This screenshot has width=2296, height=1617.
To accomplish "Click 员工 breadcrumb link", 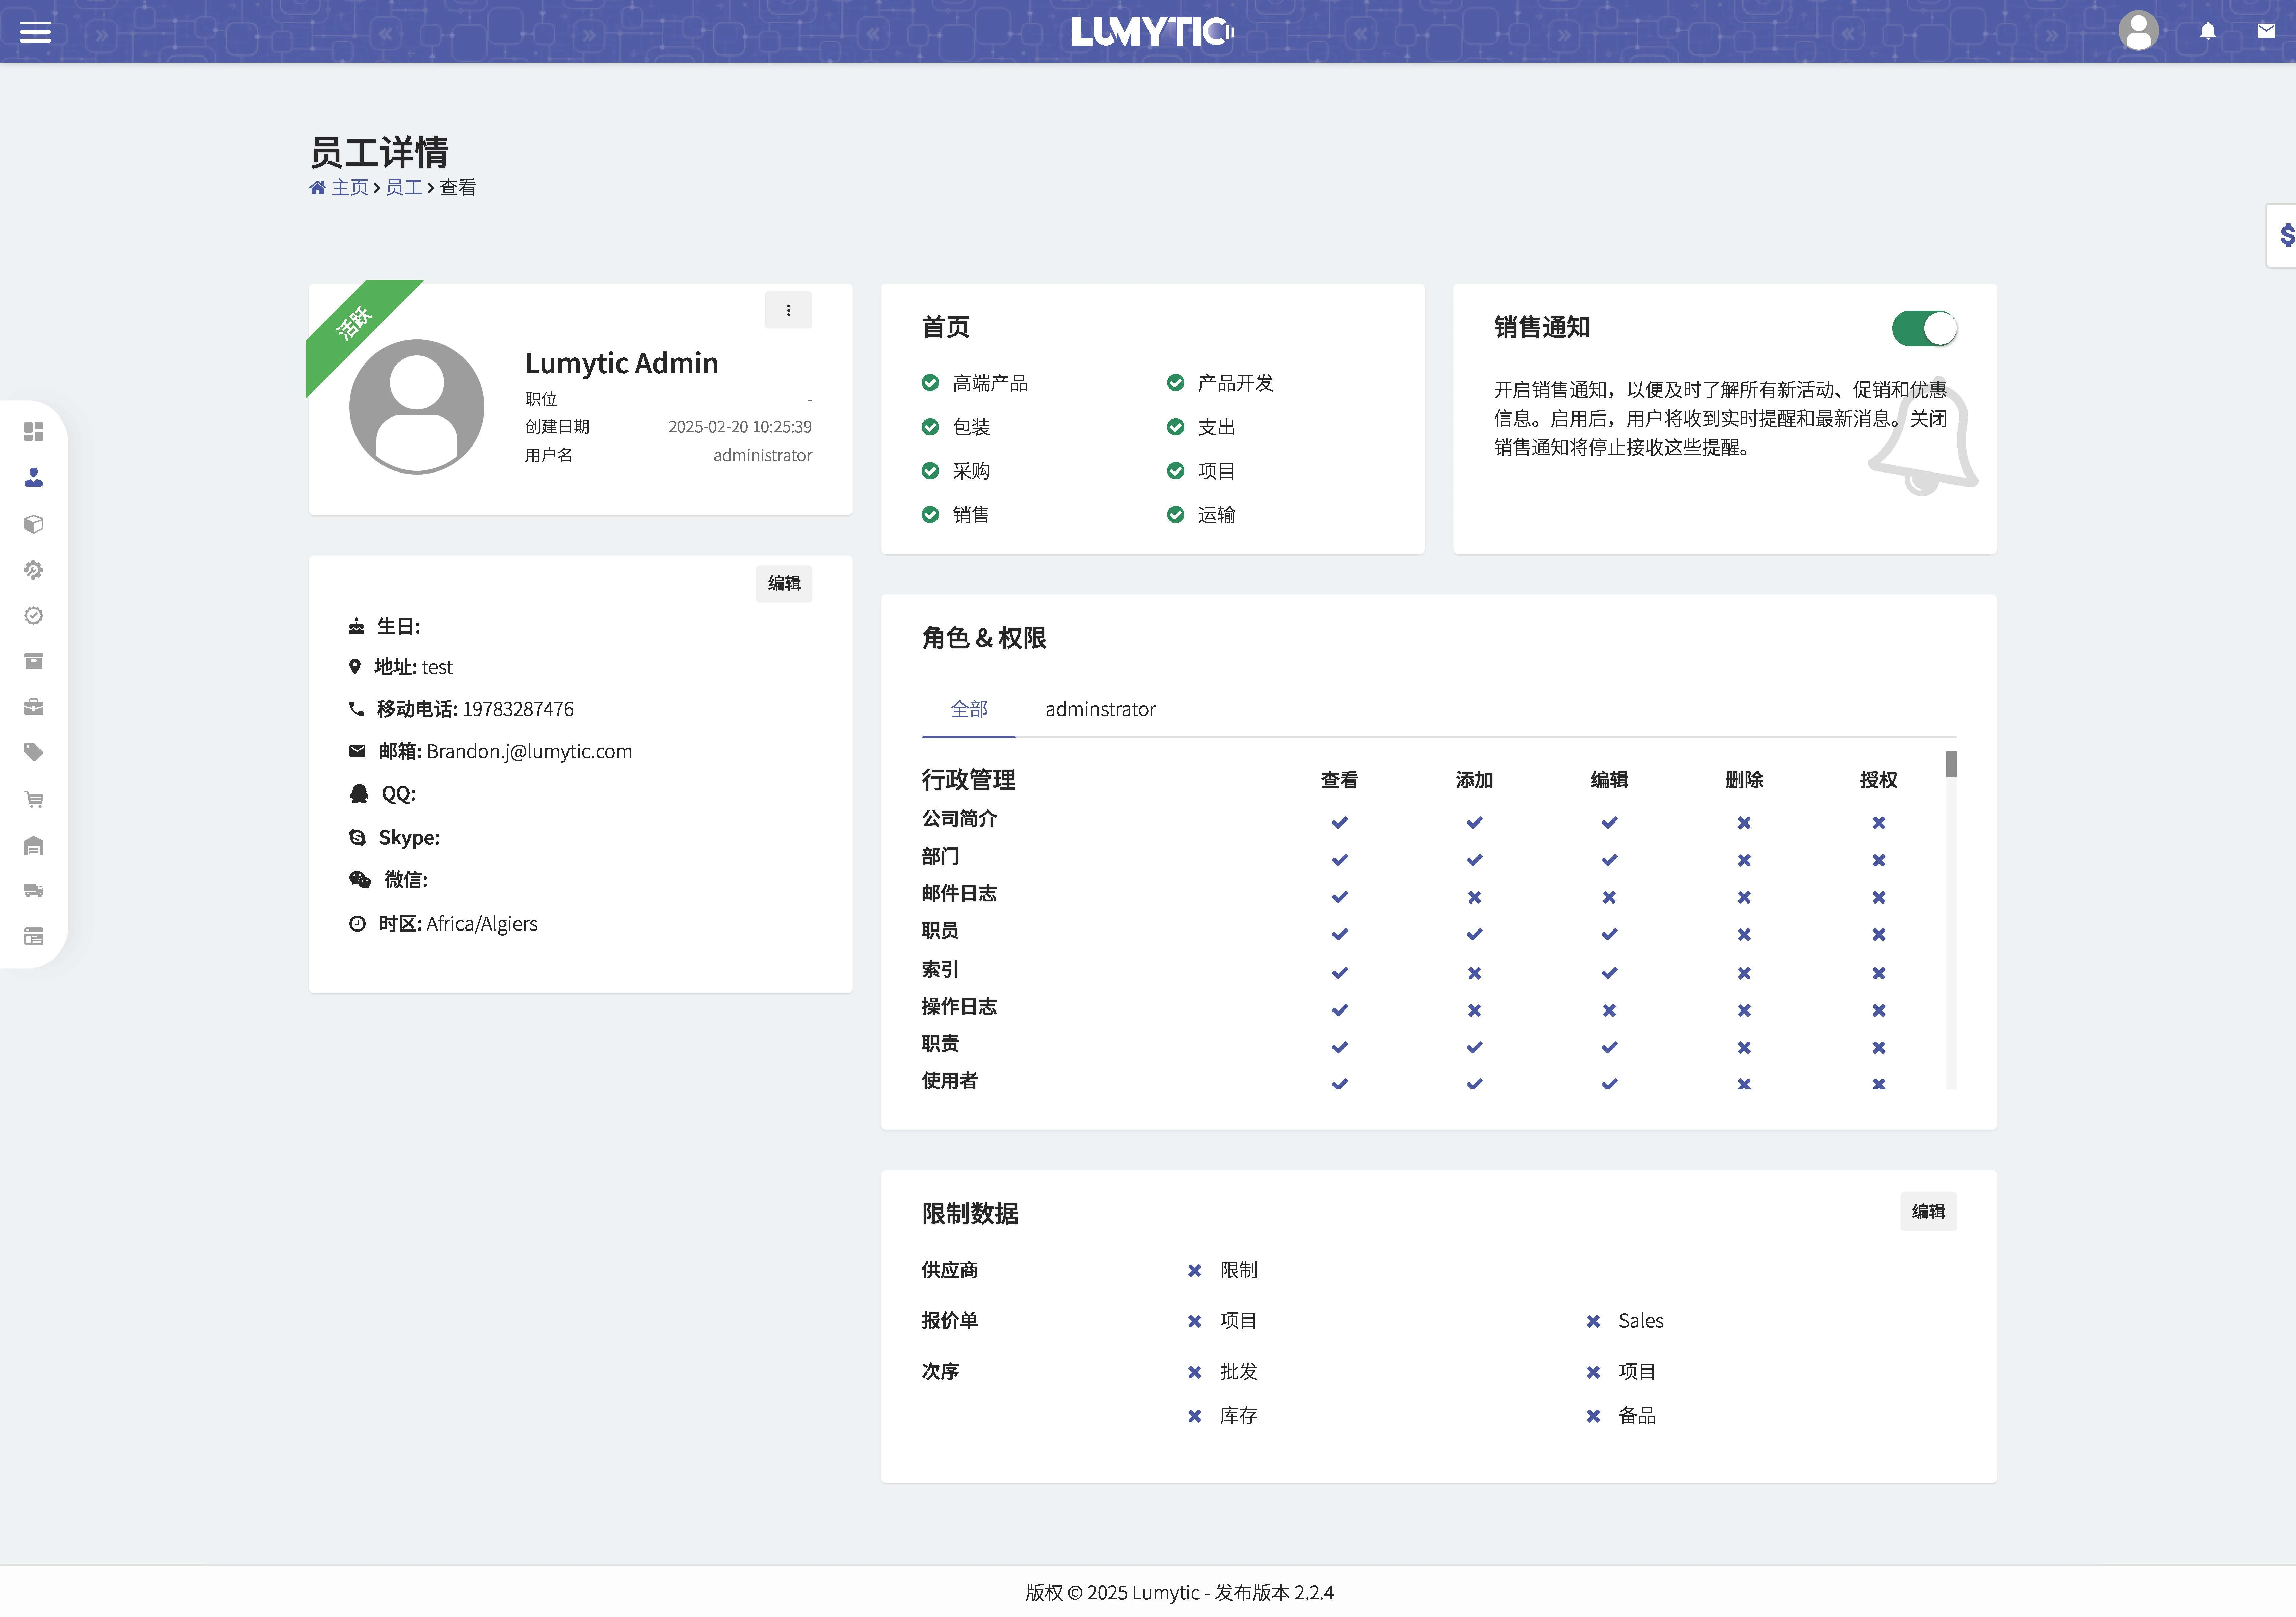I will pyautogui.click(x=404, y=187).
